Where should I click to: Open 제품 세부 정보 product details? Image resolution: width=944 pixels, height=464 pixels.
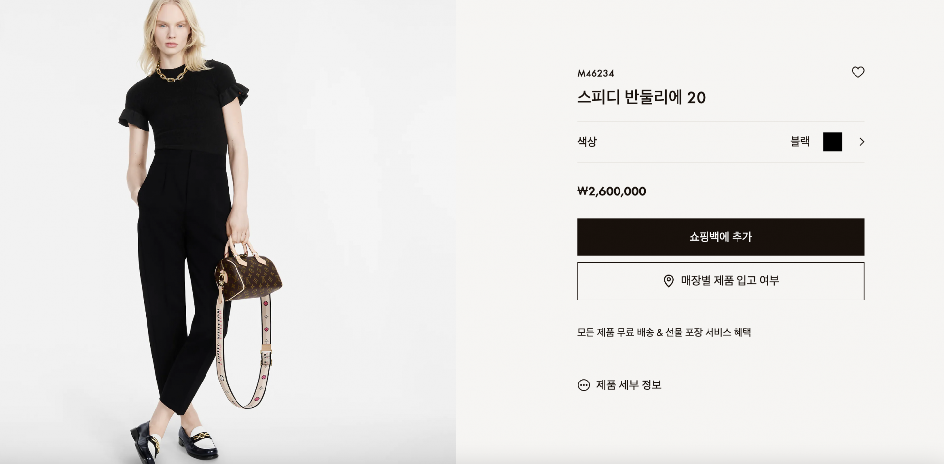[619, 385]
